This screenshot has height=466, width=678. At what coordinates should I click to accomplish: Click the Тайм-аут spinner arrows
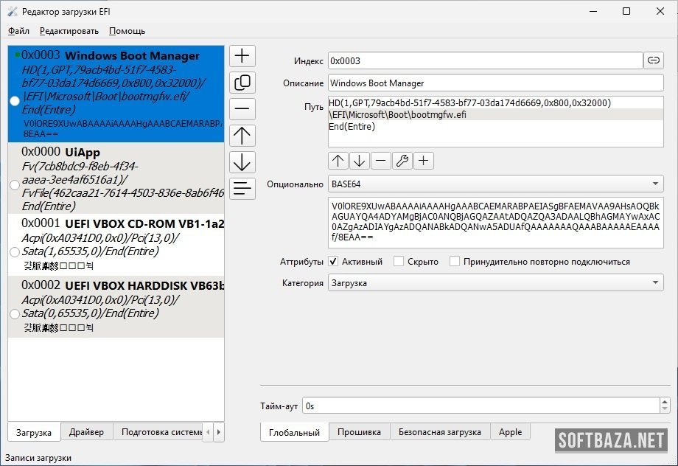(665, 406)
